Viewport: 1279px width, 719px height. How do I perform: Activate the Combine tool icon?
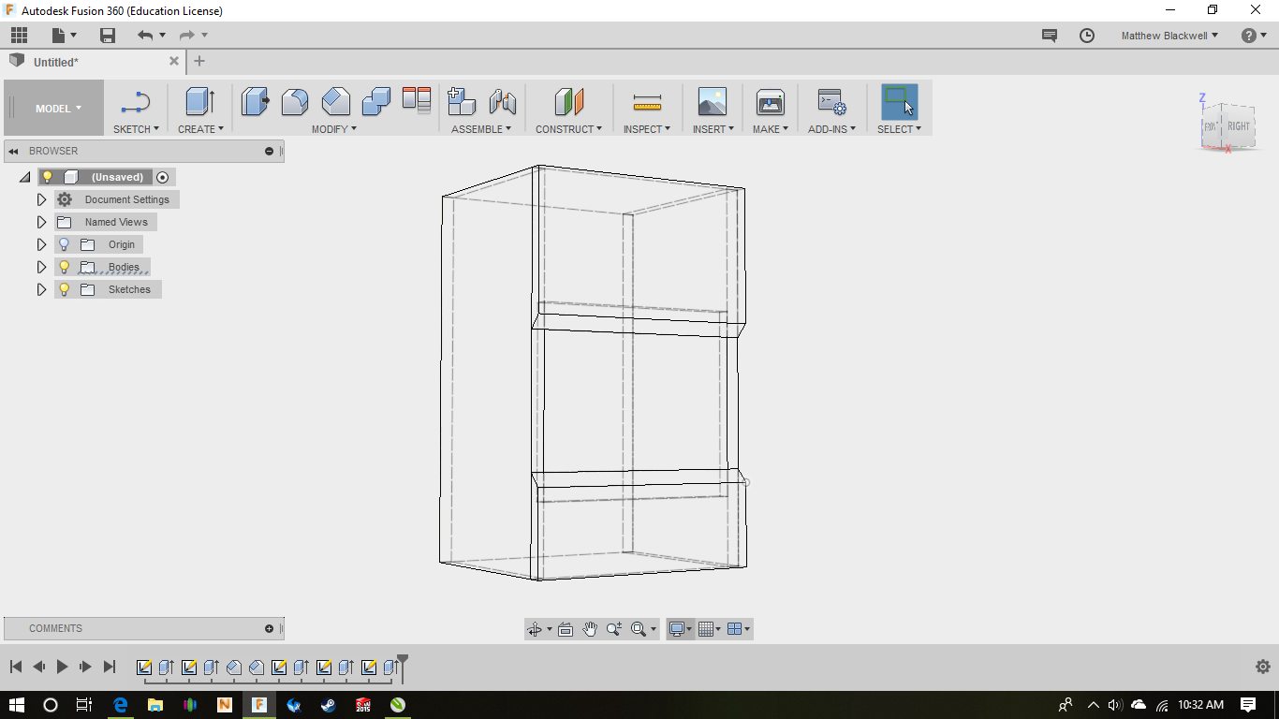375,101
